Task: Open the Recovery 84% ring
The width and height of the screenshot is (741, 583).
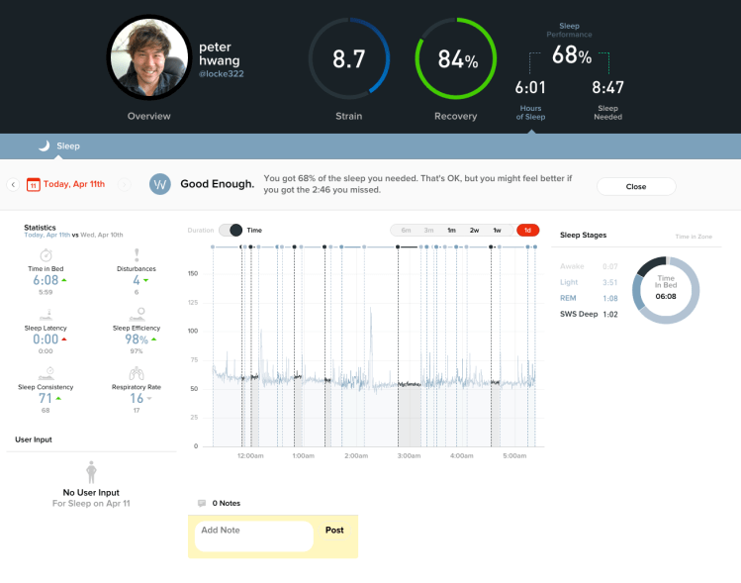Action: pos(456,58)
